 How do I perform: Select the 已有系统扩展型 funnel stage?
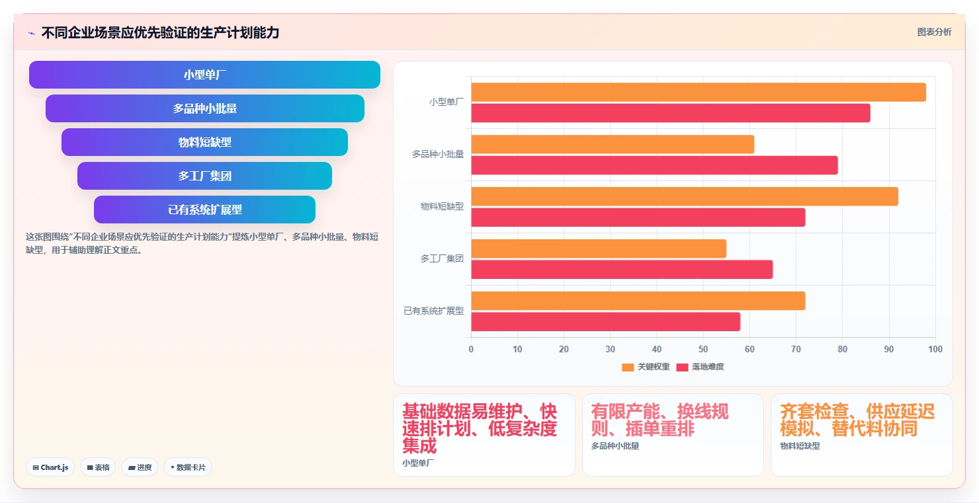[x=204, y=210]
